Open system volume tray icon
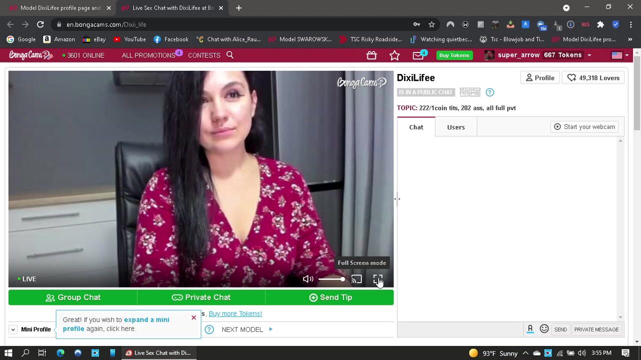641x360 pixels. pos(581,353)
